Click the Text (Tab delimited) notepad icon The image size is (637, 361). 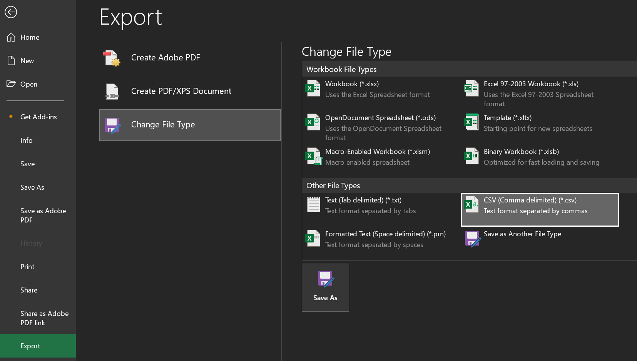coord(313,204)
